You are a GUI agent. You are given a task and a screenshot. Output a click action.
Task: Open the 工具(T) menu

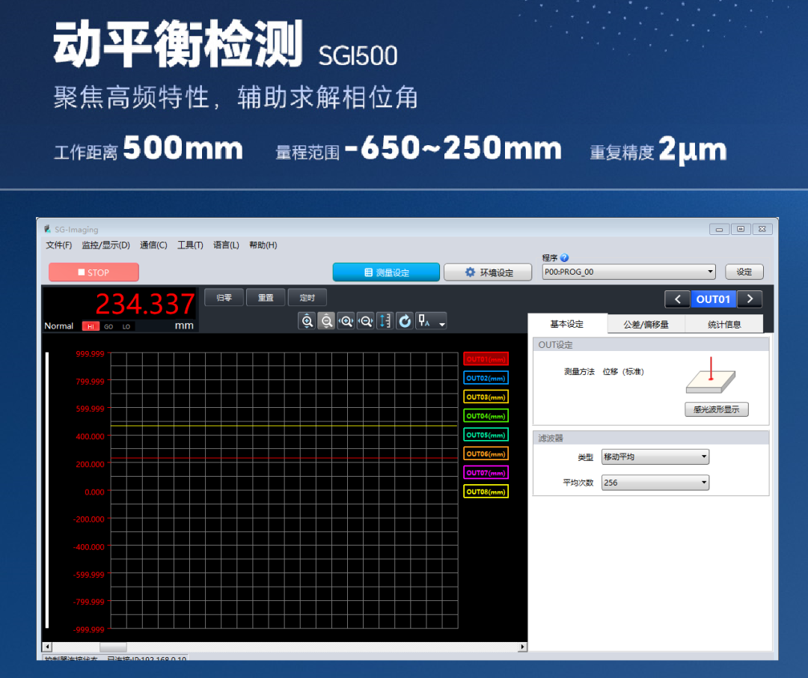point(190,245)
